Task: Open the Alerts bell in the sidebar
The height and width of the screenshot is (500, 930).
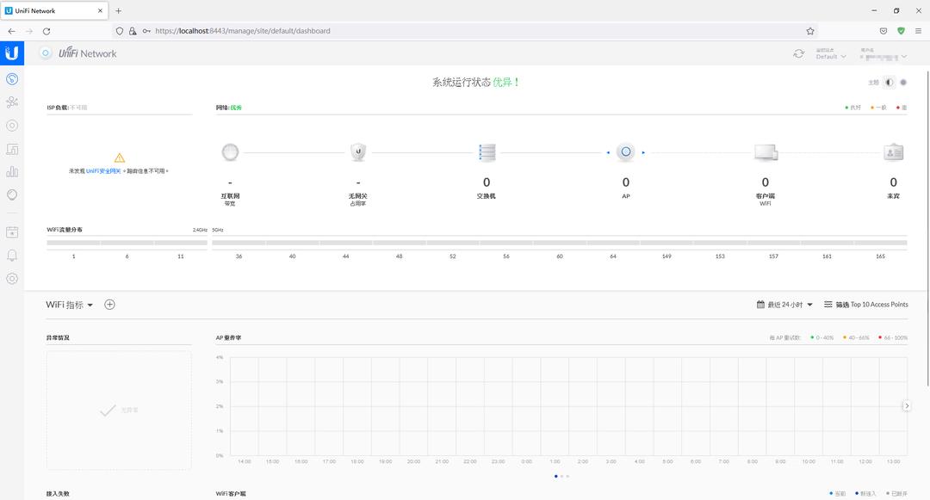Action: click(x=12, y=256)
